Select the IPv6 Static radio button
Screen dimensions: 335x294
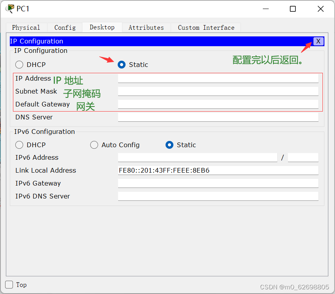[x=169, y=145]
